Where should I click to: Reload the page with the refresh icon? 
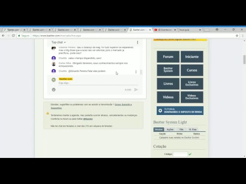coord(13,36)
